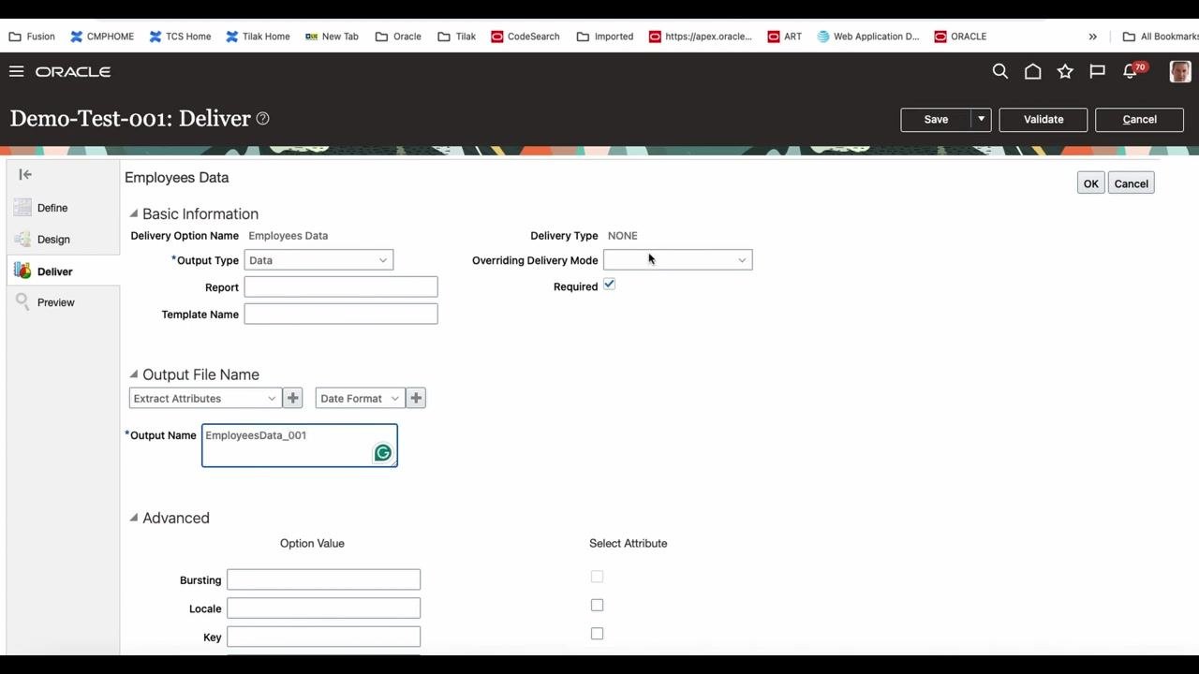Screen dimensions: 1199x674
Task: Go to Home using the house icon
Action: (x=1032, y=72)
